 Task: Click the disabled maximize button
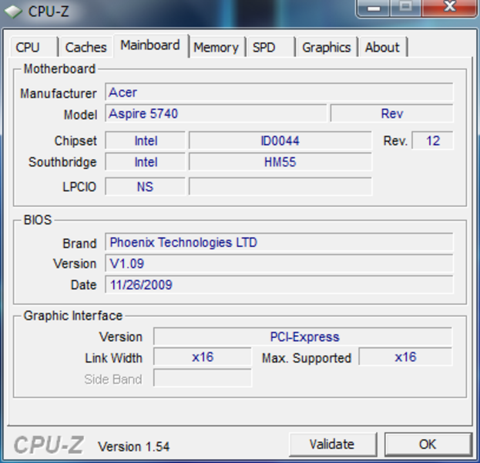click(x=406, y=8)
